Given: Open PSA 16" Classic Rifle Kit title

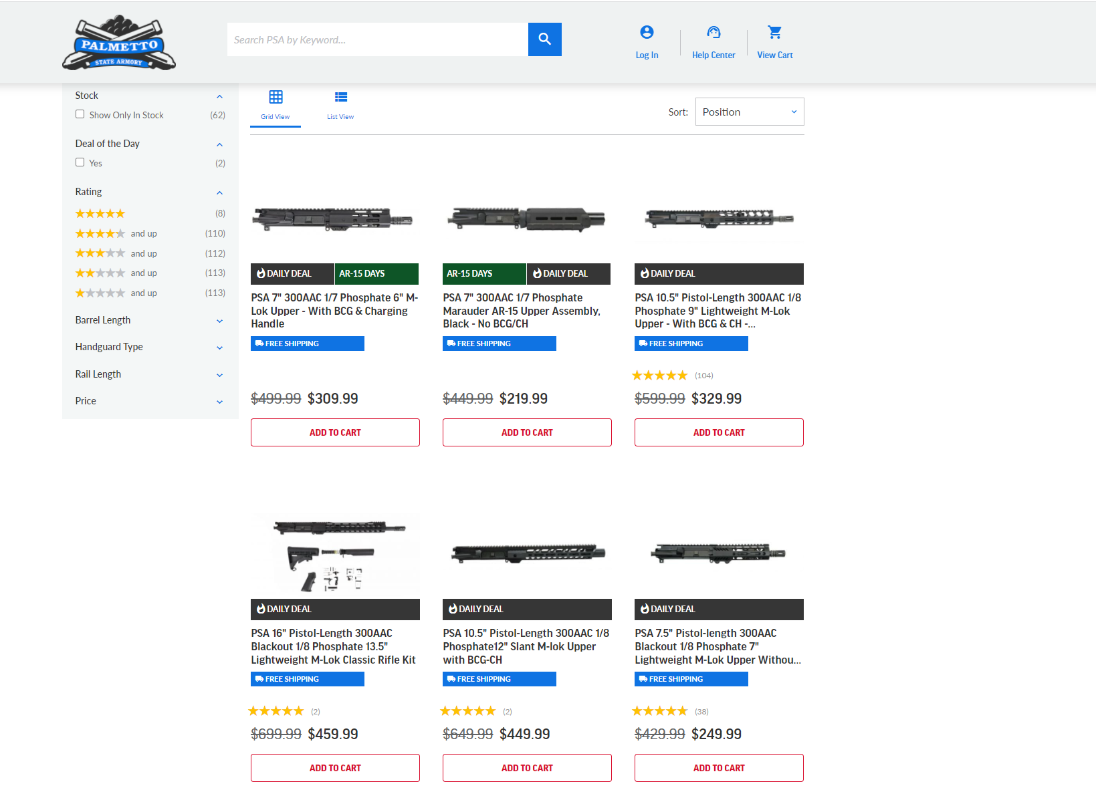Looking at the screenshot, I should pyautogui.click(x=334, y=646).
